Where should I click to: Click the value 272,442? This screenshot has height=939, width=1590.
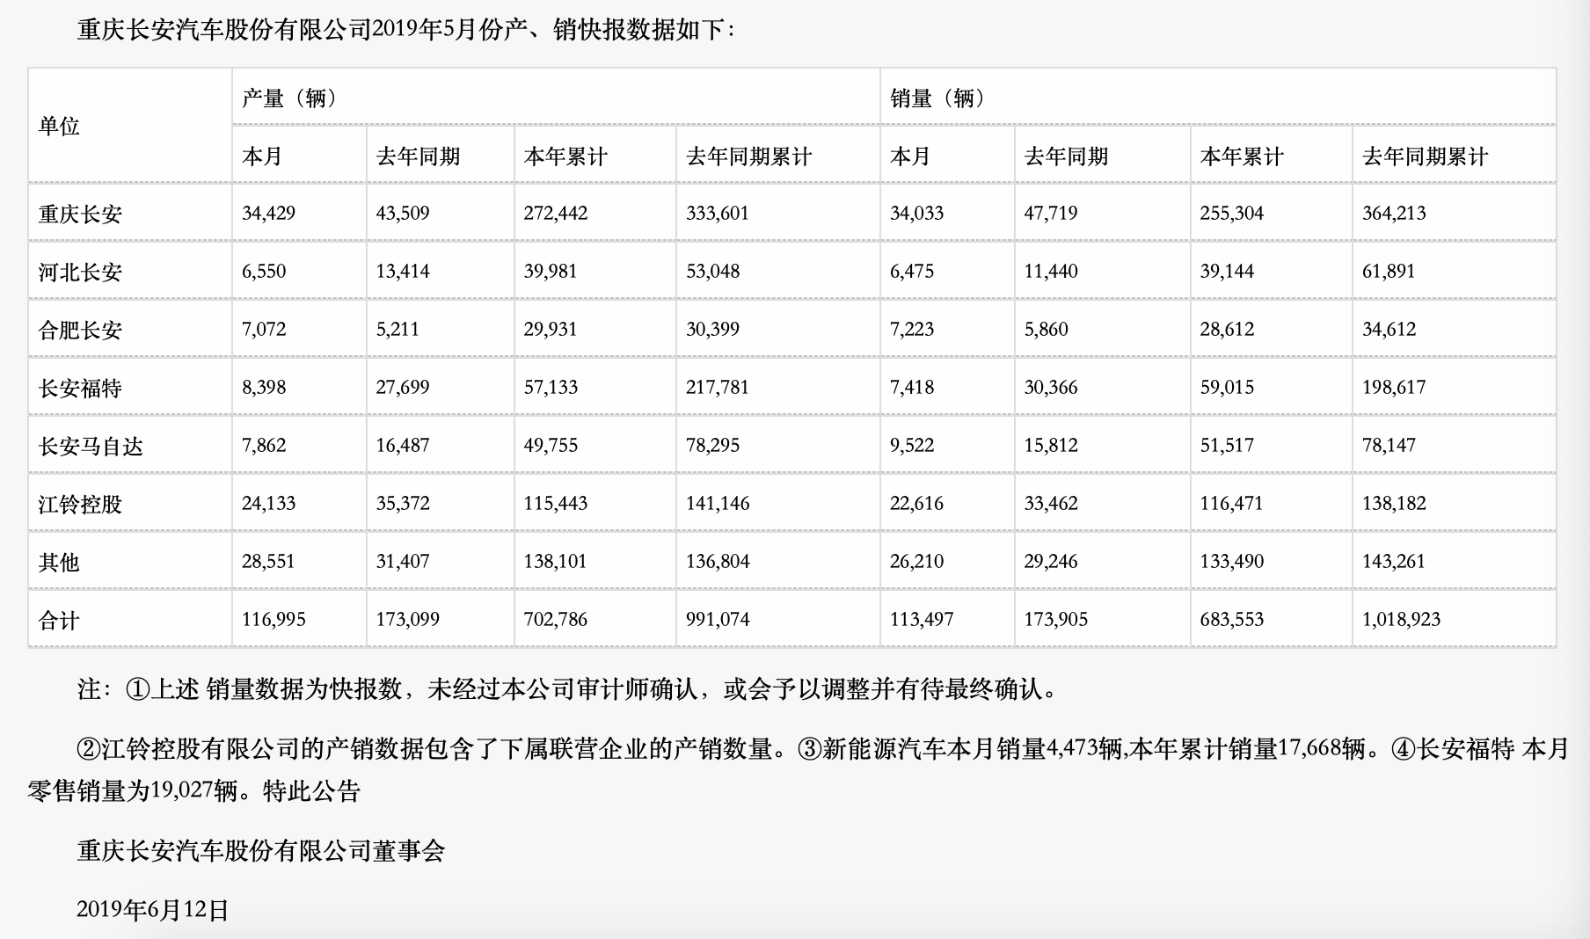(x=556, y=213)
